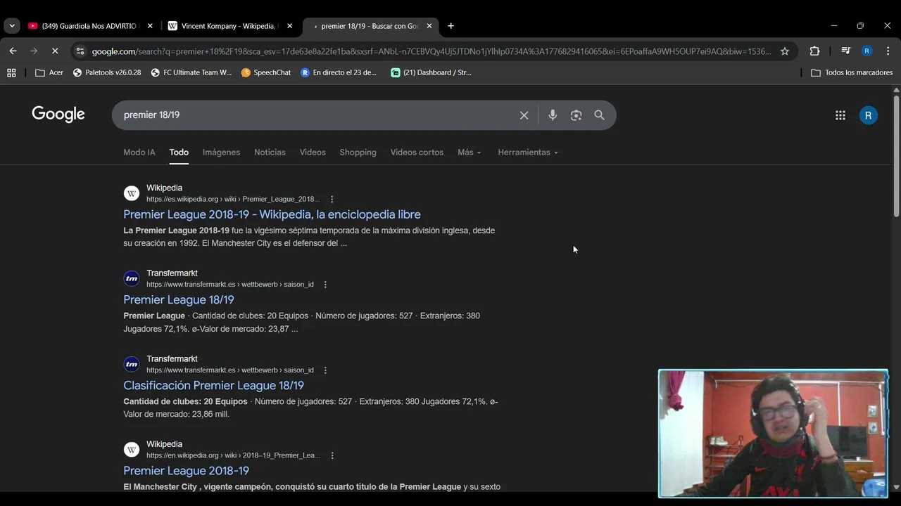Screen dimensions: 901x506
Task: Switch to Modo IA
Action: tap(139, 153)
